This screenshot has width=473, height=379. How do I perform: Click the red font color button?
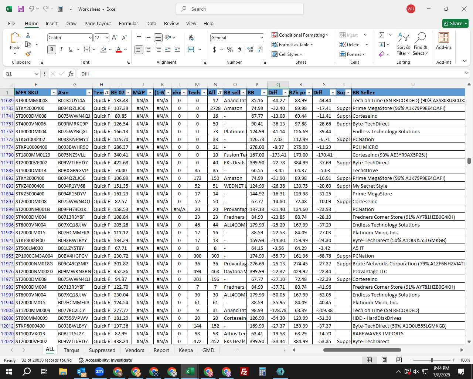[119, 50]
